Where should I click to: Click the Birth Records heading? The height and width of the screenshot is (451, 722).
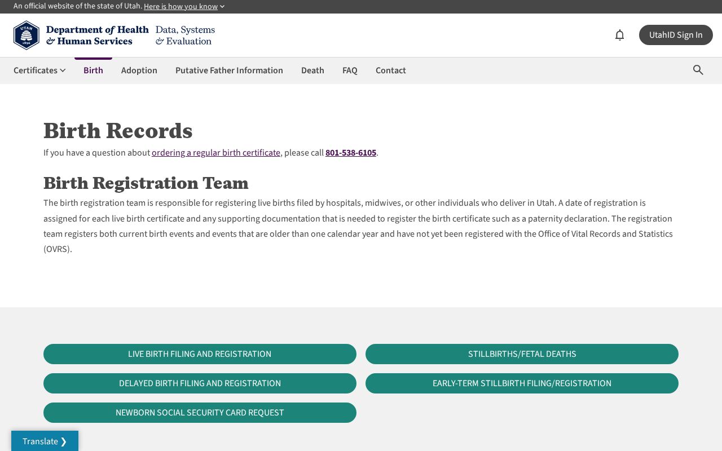[118, 131]
